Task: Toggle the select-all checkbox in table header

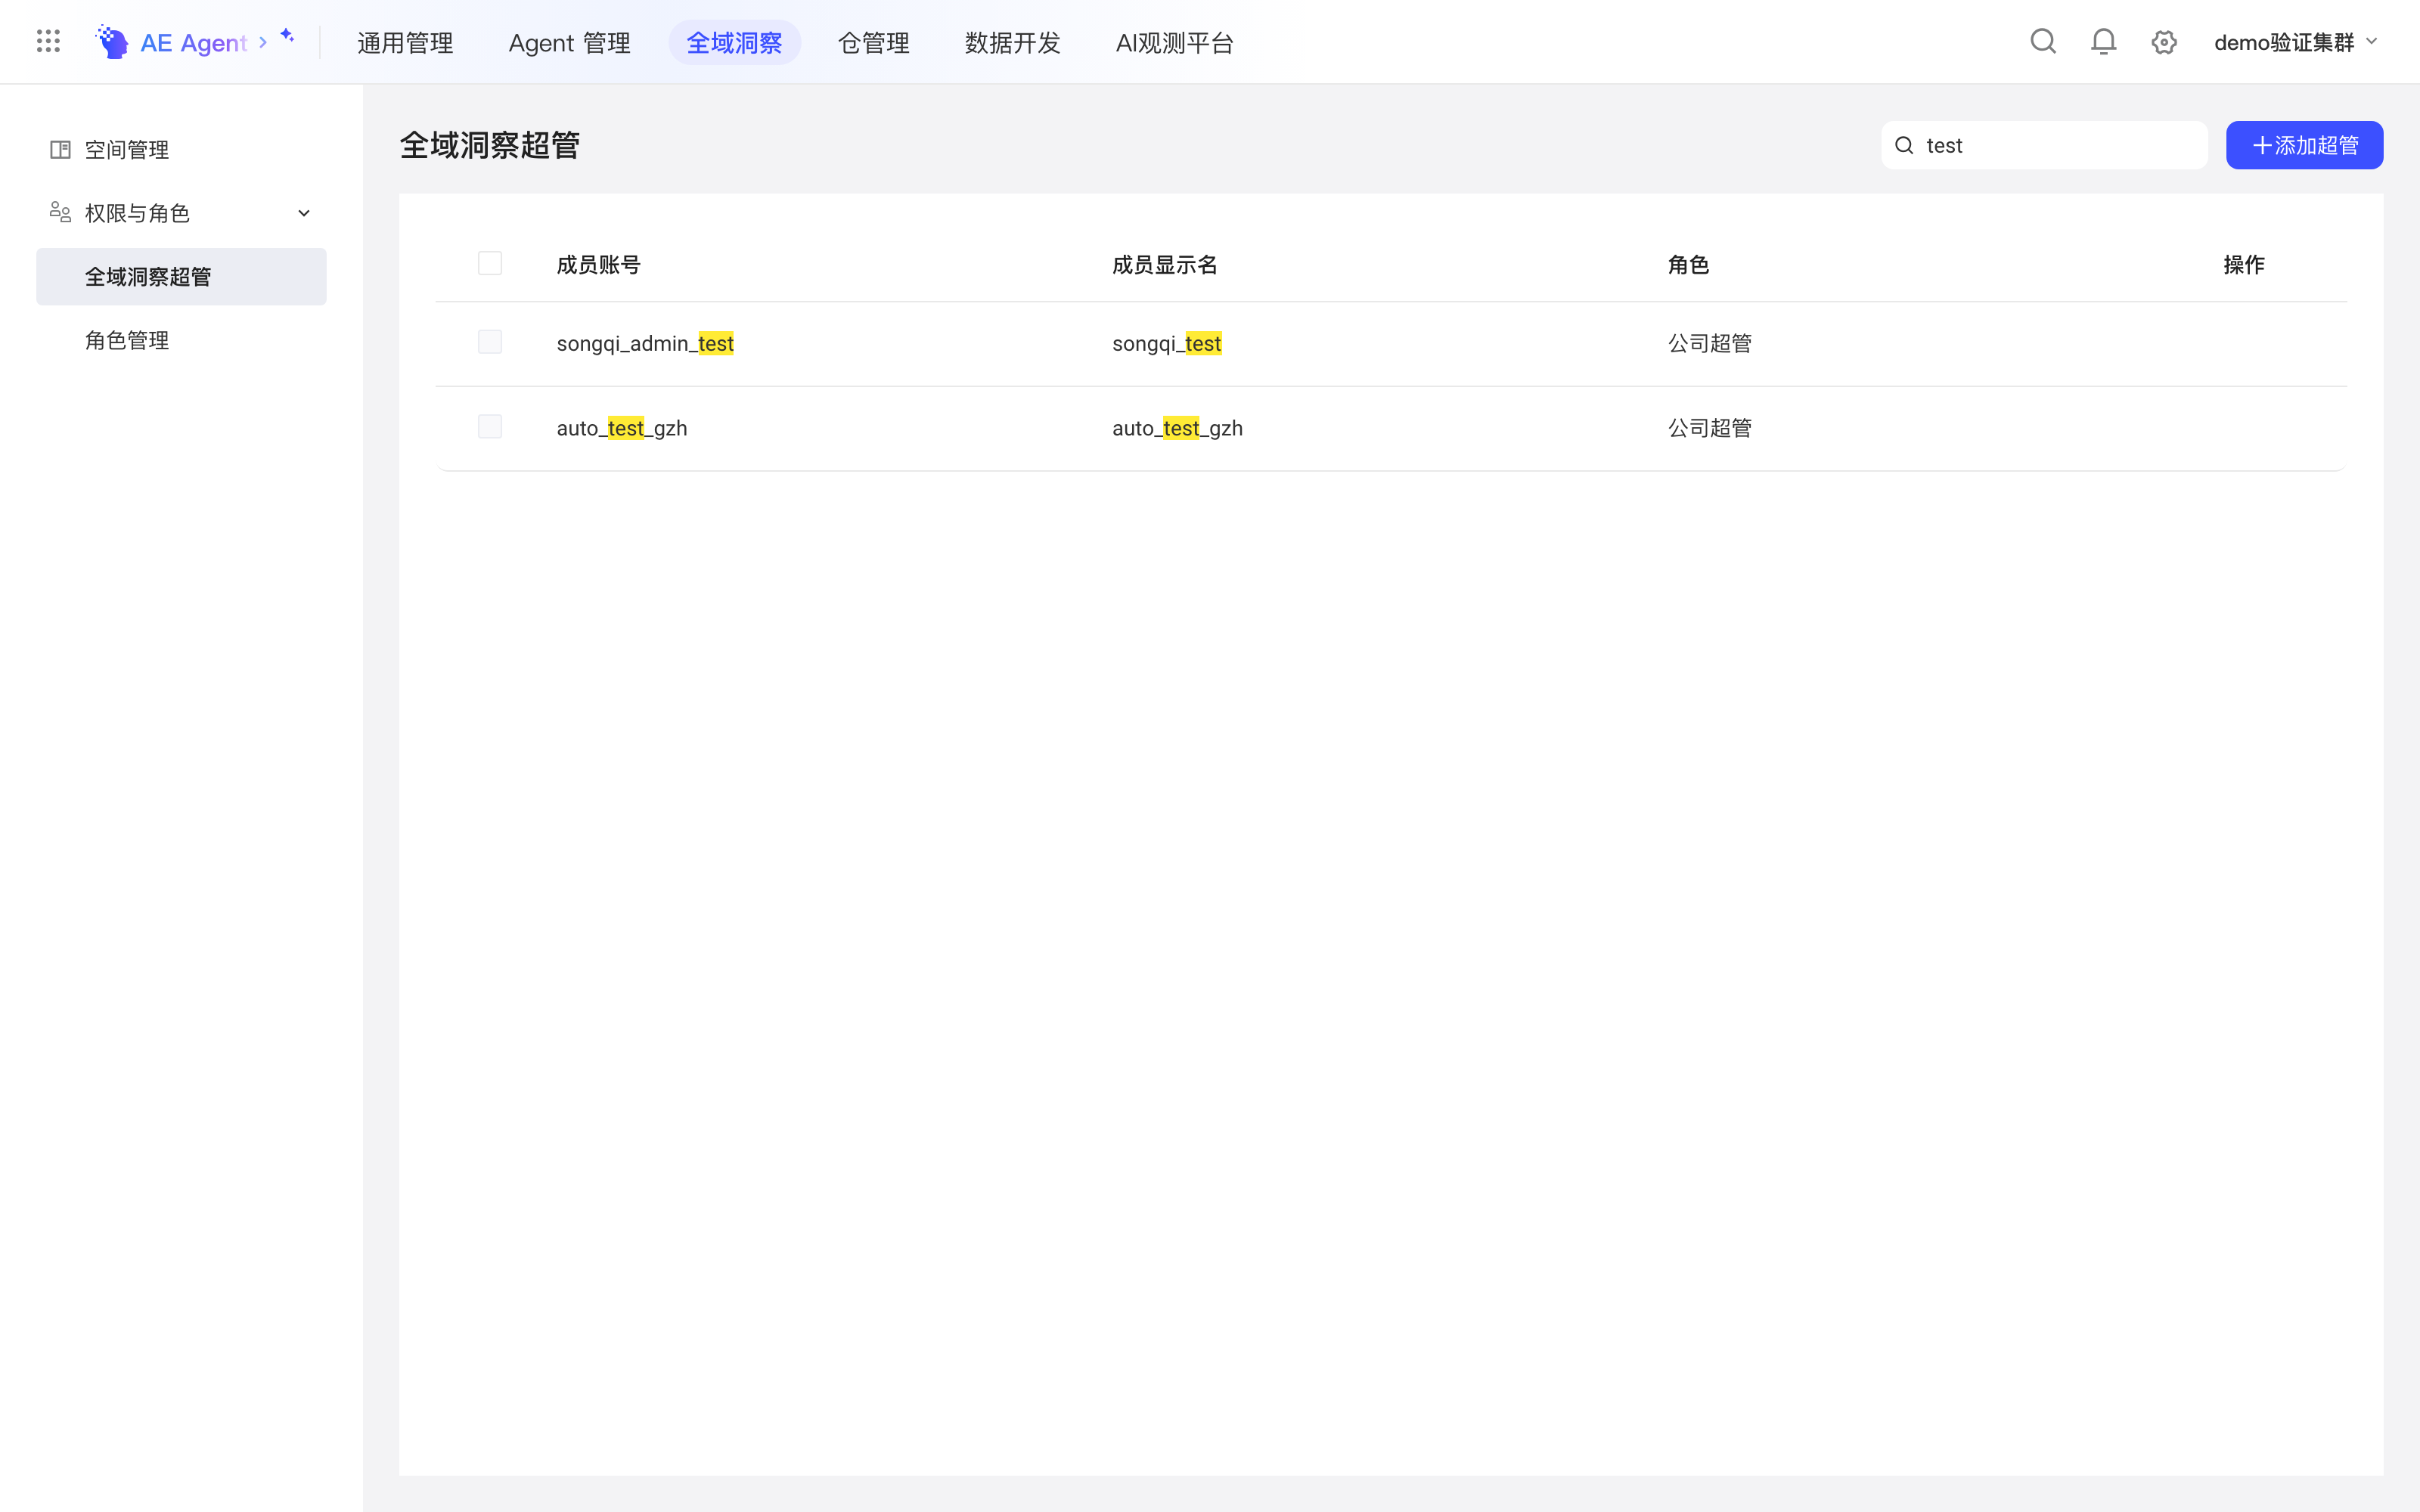Action: [490, 263]
